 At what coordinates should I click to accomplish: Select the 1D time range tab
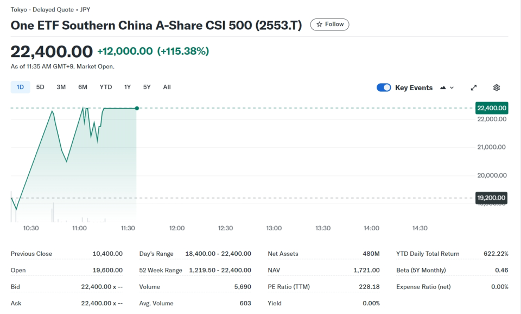coord(20,87)
